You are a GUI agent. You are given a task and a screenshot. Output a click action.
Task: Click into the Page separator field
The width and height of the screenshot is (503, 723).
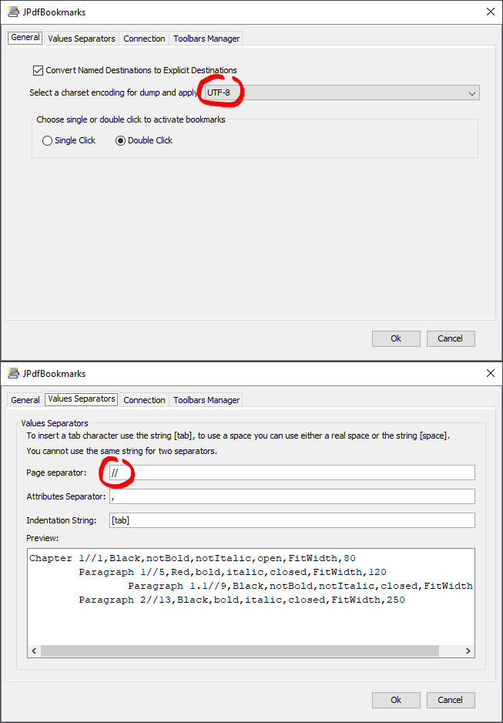(x=292, y=472)
